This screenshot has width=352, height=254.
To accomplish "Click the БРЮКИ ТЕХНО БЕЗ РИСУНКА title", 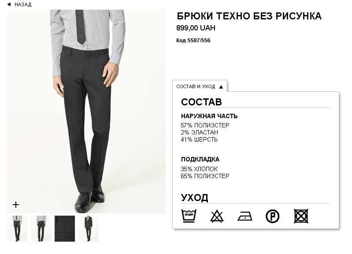I will pos(249,16).
